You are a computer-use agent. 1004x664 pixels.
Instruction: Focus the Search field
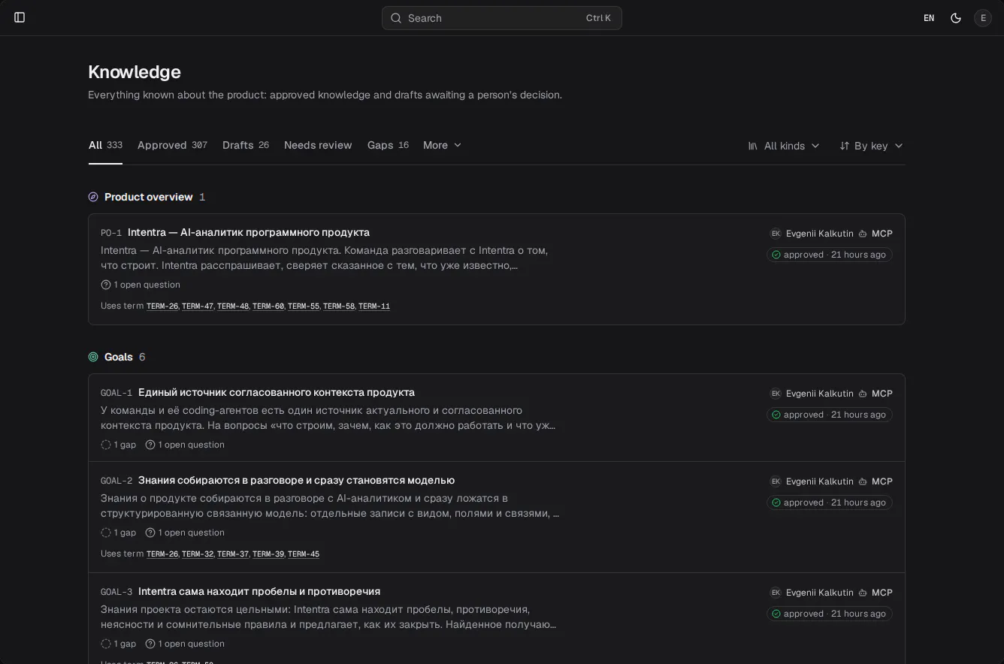pyautogui.click(x=502, y=18)
